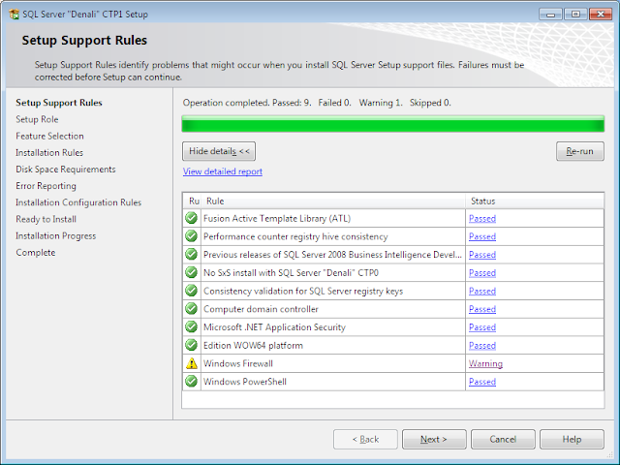Screen dimensions: 620x465
Task: Click the check icon beside Computer domain controller
Action: (x=192, y=309)
